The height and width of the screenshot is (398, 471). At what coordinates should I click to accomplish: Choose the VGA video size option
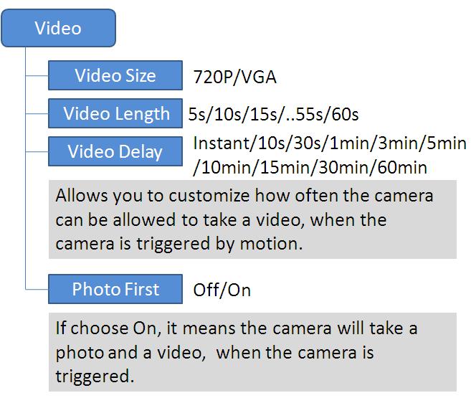pyautogui.click(x=258, y=77)
